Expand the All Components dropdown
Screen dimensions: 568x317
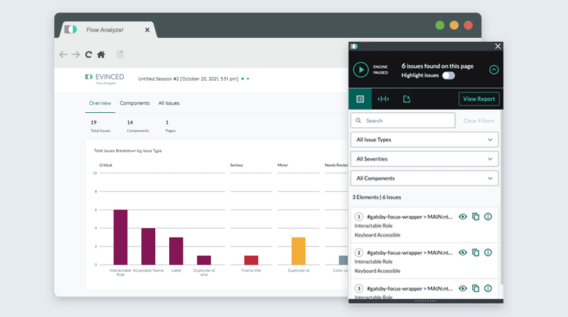pyautogui.click(x=424, y=178)
